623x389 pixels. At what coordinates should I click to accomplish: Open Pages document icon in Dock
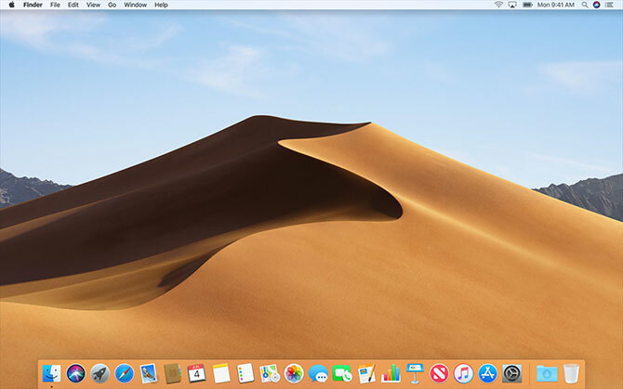point(366,373)
